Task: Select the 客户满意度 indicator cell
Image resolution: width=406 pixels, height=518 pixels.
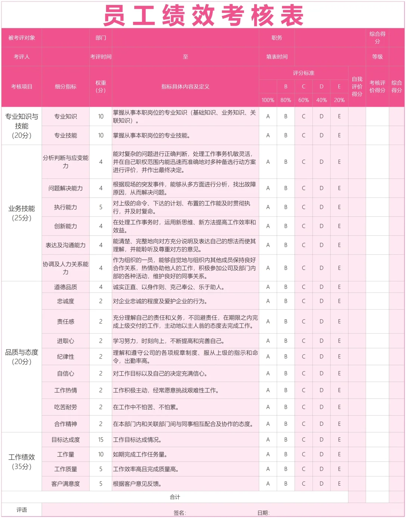Action: pos(65,484)
